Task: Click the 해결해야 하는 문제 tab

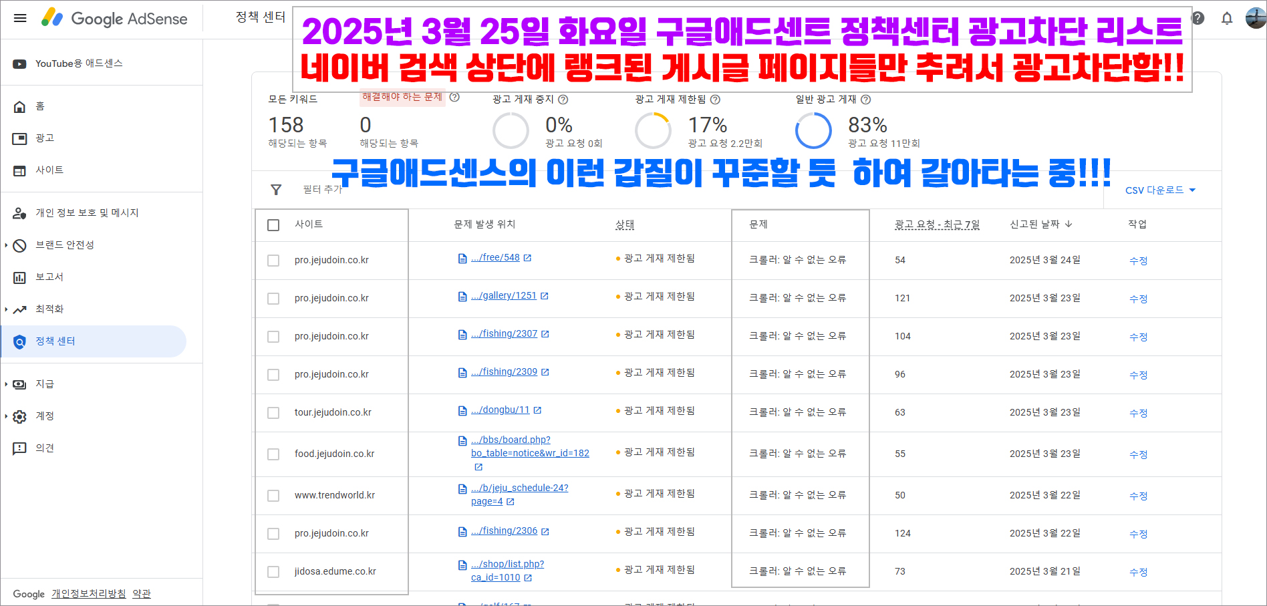Action: pyautogui.click(x=402, y=97)
